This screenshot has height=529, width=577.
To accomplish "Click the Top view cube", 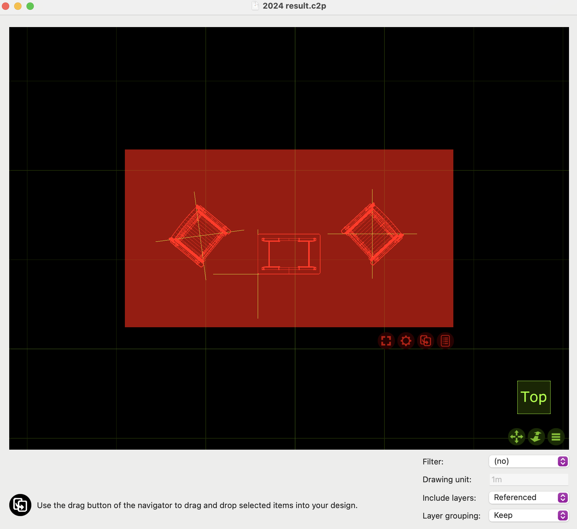I will point(534,397).
